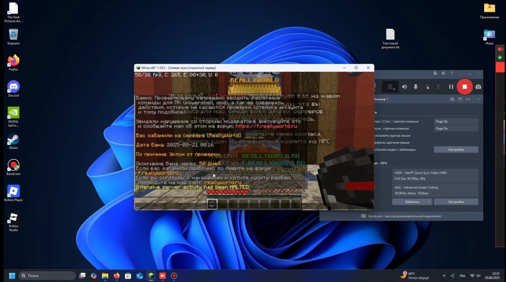Screen dimensions: 506x282
Task: Open the Шаблоны dropdown in Bandicam
Action: point(412,202)
